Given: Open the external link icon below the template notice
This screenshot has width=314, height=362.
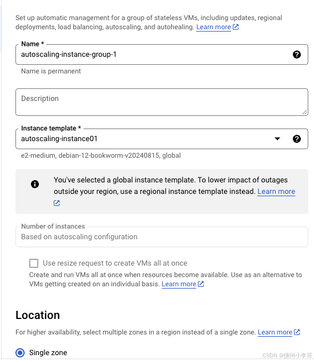Looking at the screenshot, I should coord(57,203).
